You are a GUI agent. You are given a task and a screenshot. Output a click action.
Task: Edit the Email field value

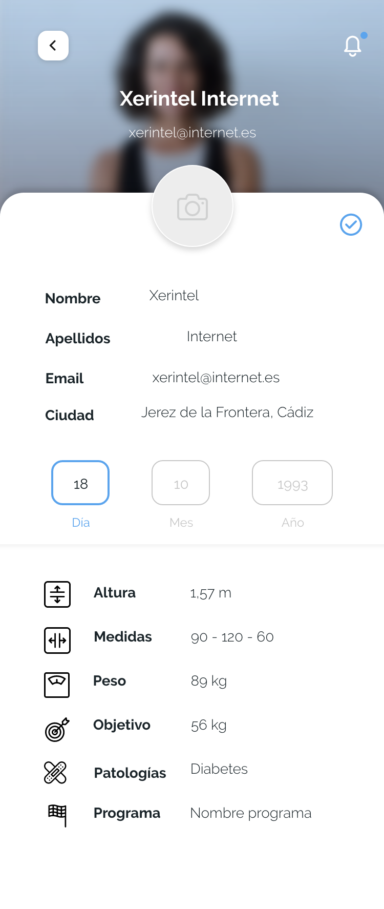pyautogui.click(x=216, y=378)
